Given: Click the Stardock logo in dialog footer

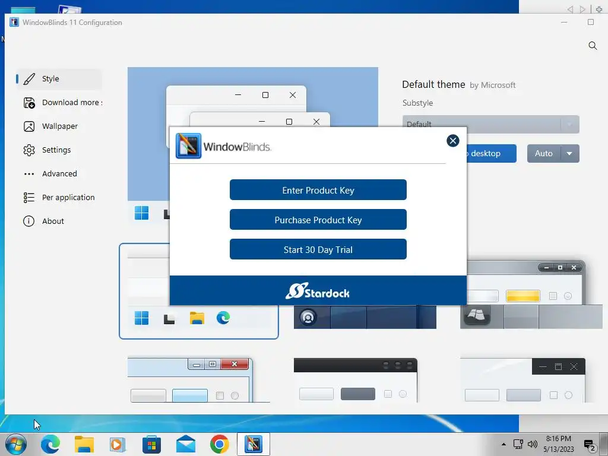Looking at the screenshot, I should pos(318,291).
